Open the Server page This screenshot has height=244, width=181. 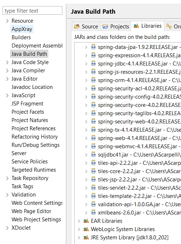[19, 153]
